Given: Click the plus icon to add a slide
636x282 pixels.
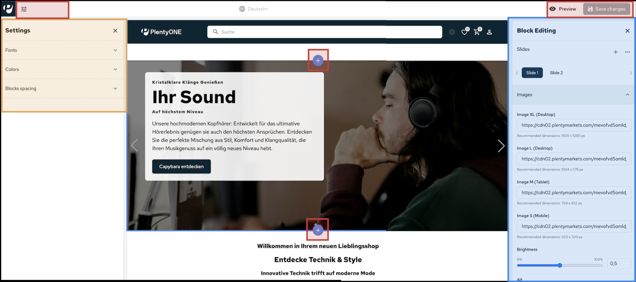Looking at the screenshot, I should point(616,52).
